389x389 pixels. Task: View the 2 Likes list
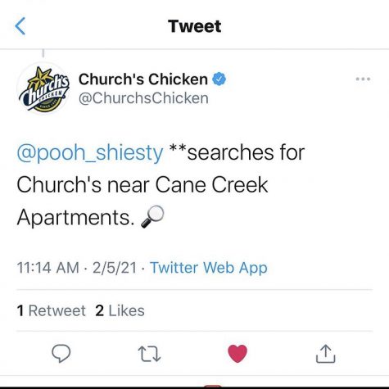point(120,310)
